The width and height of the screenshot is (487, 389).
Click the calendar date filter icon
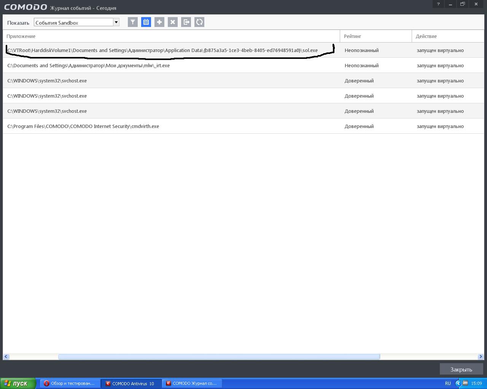(146, 22)
